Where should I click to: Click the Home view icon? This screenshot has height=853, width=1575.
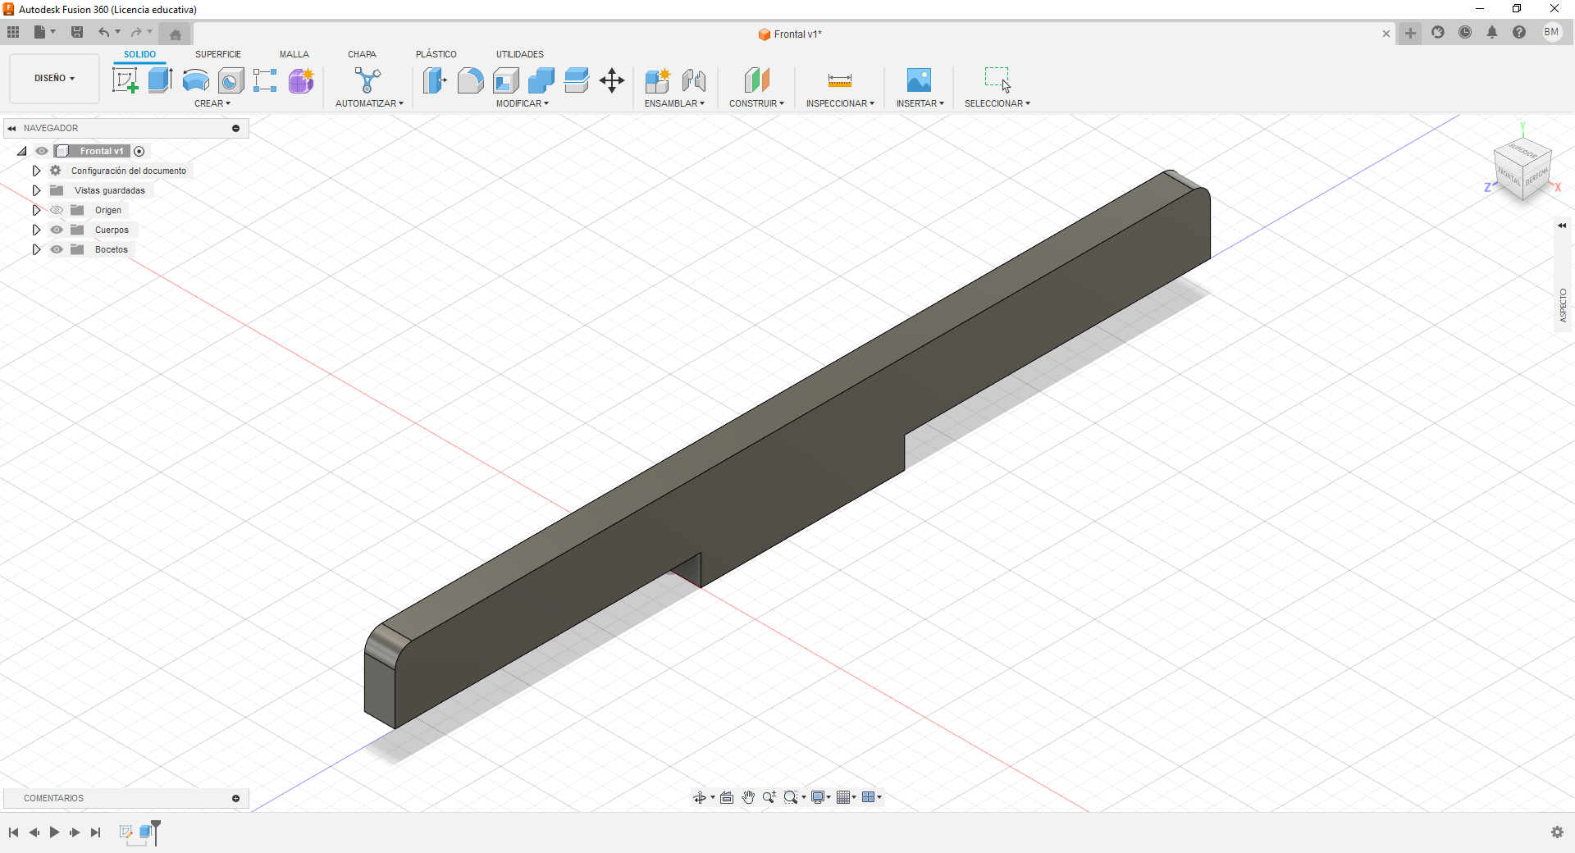pos(175,34)
